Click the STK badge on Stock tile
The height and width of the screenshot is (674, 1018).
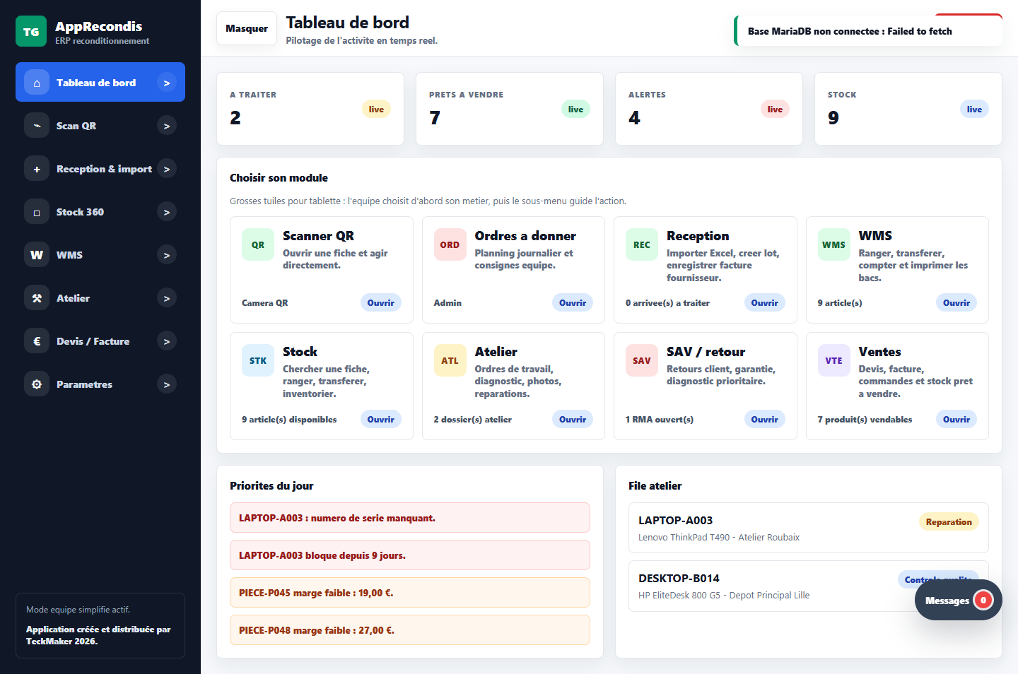[258, 360]
